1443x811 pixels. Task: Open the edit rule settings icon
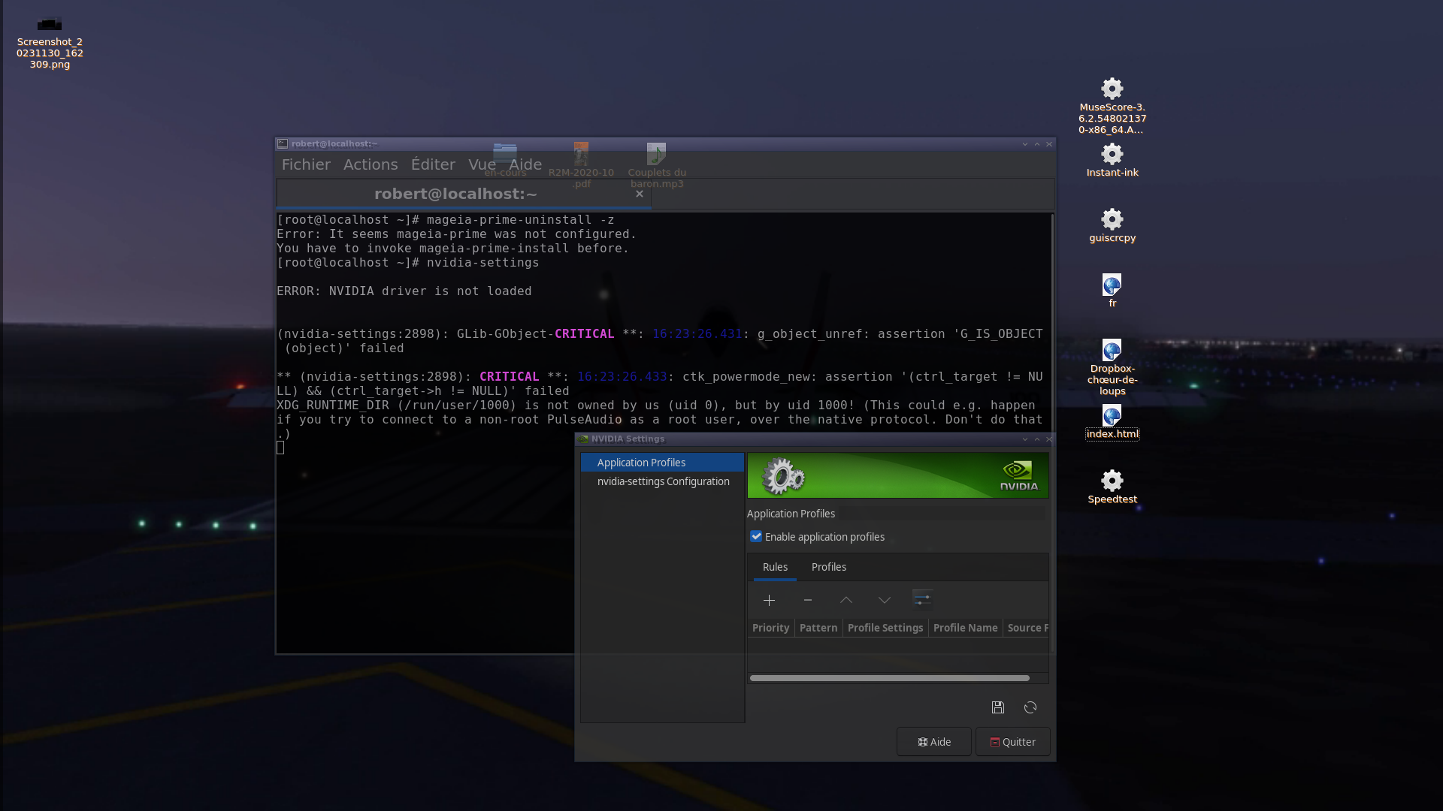922,599
